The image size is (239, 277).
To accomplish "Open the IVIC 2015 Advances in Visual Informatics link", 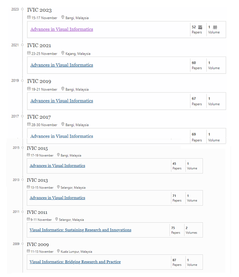I will [57, 166].
